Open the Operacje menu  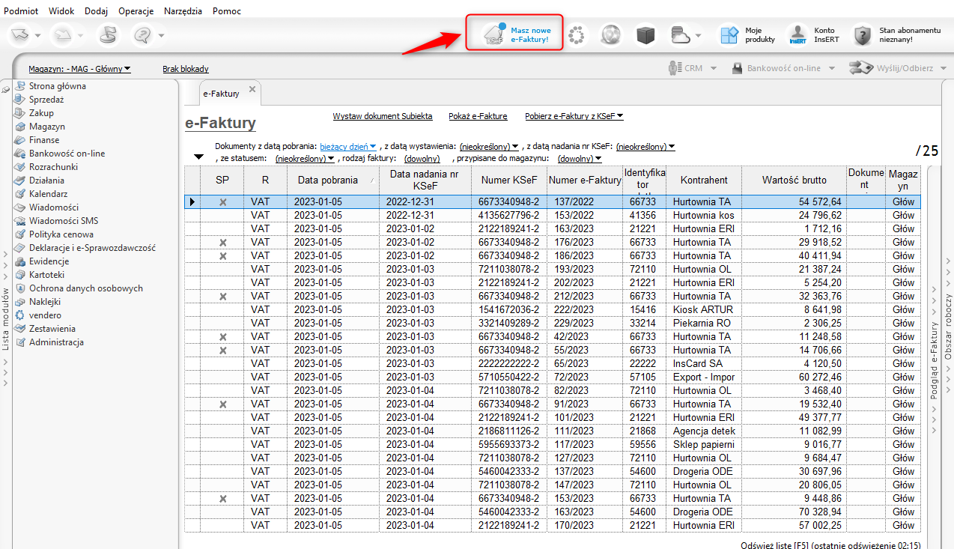[136, 11]
